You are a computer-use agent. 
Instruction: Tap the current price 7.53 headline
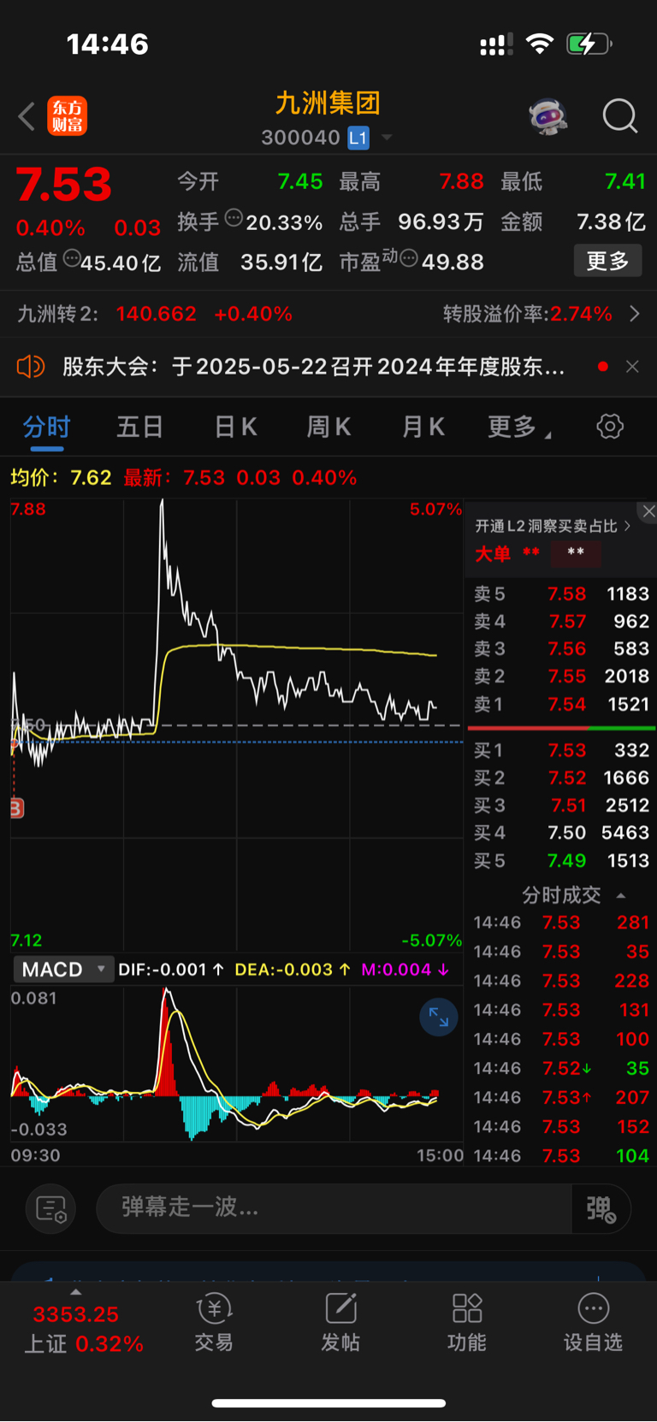64,185
